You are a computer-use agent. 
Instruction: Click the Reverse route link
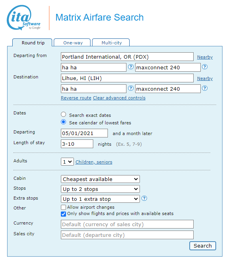click(76, 98)
